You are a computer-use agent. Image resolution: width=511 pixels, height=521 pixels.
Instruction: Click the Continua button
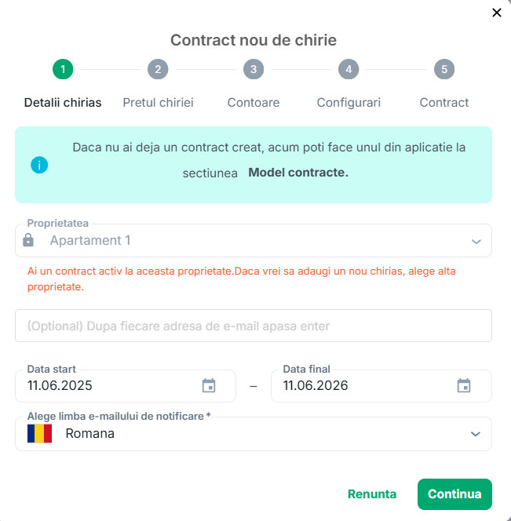coord(454,494)
